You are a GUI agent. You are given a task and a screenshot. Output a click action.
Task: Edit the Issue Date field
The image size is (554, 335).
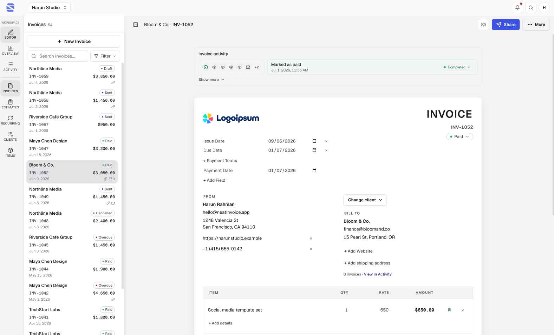tap(282, 141)
